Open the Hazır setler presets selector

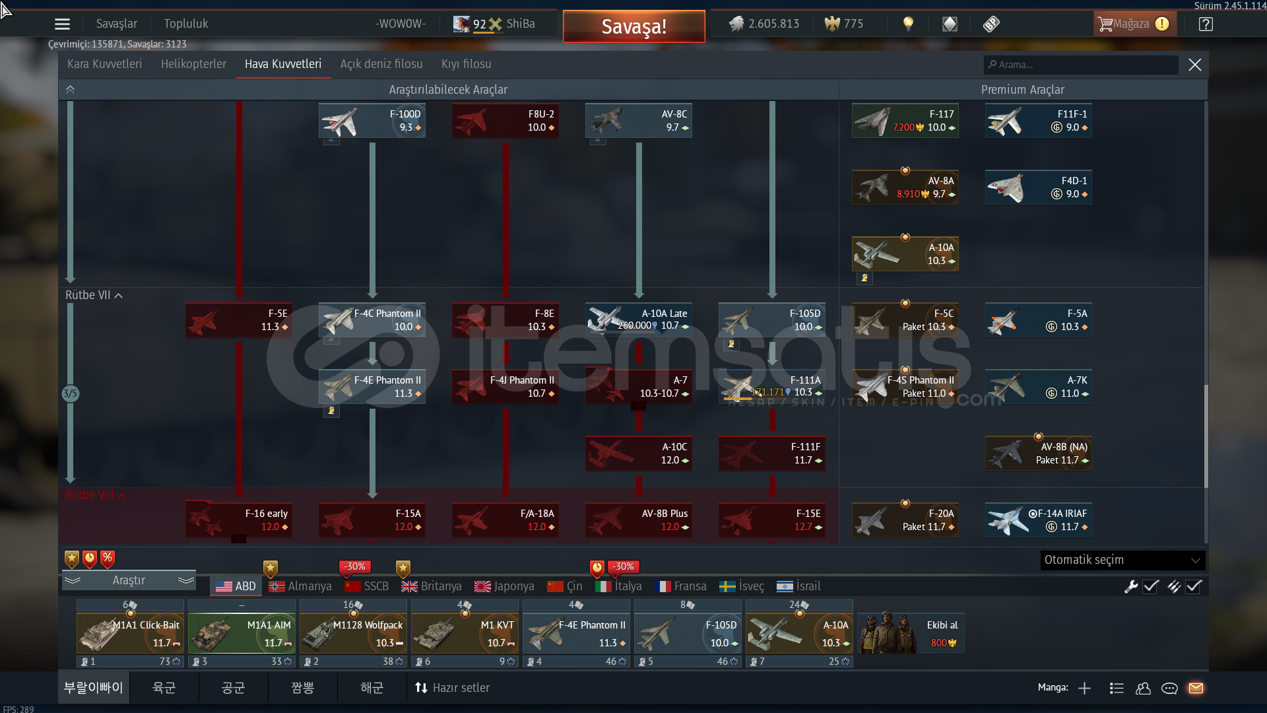(452, 688)
